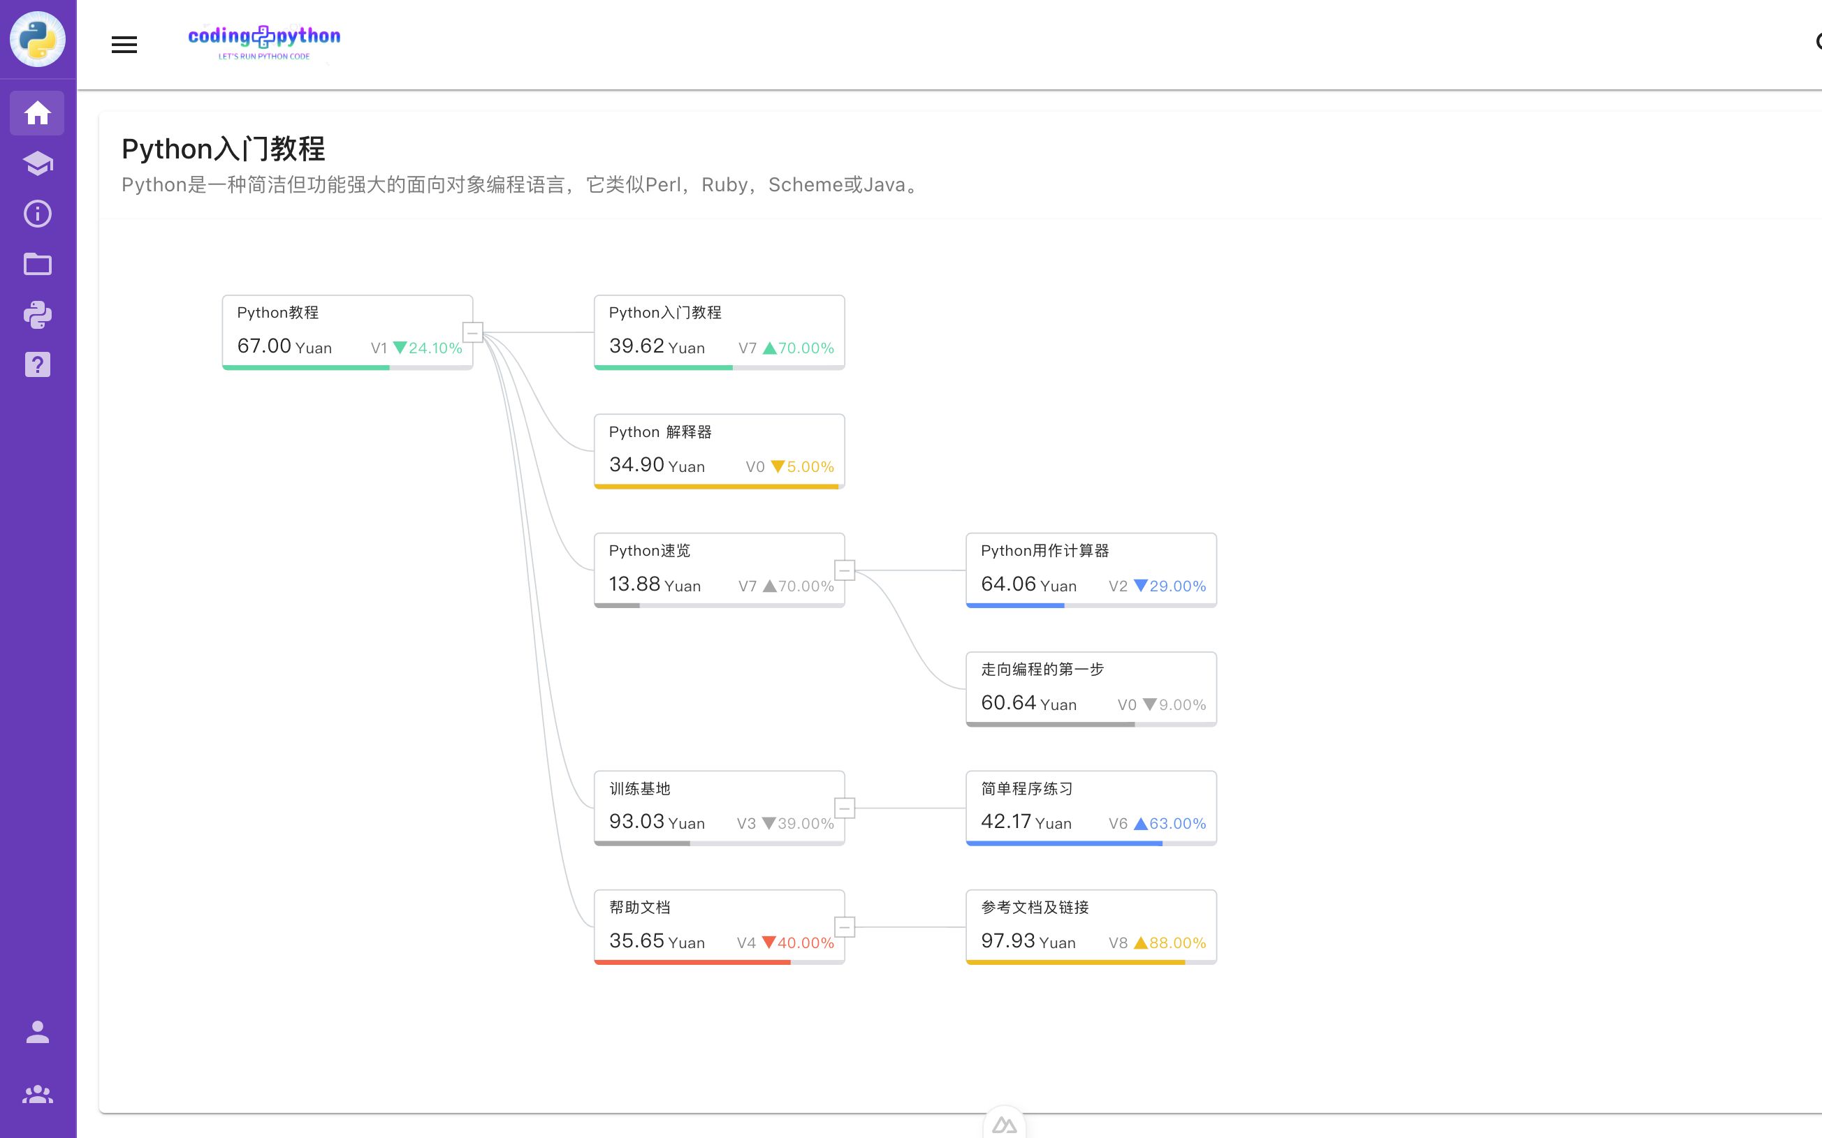Open the hamburger navigation menu
This screenshot has height=1138, width=1822.
pyautogui.click(x=124, y=45)
